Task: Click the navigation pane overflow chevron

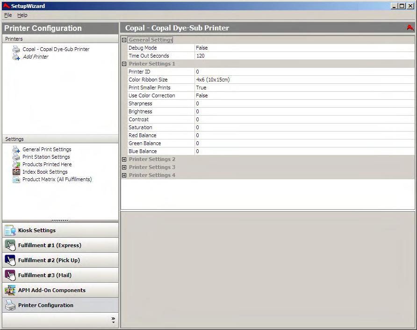Action: click(113, 320)
